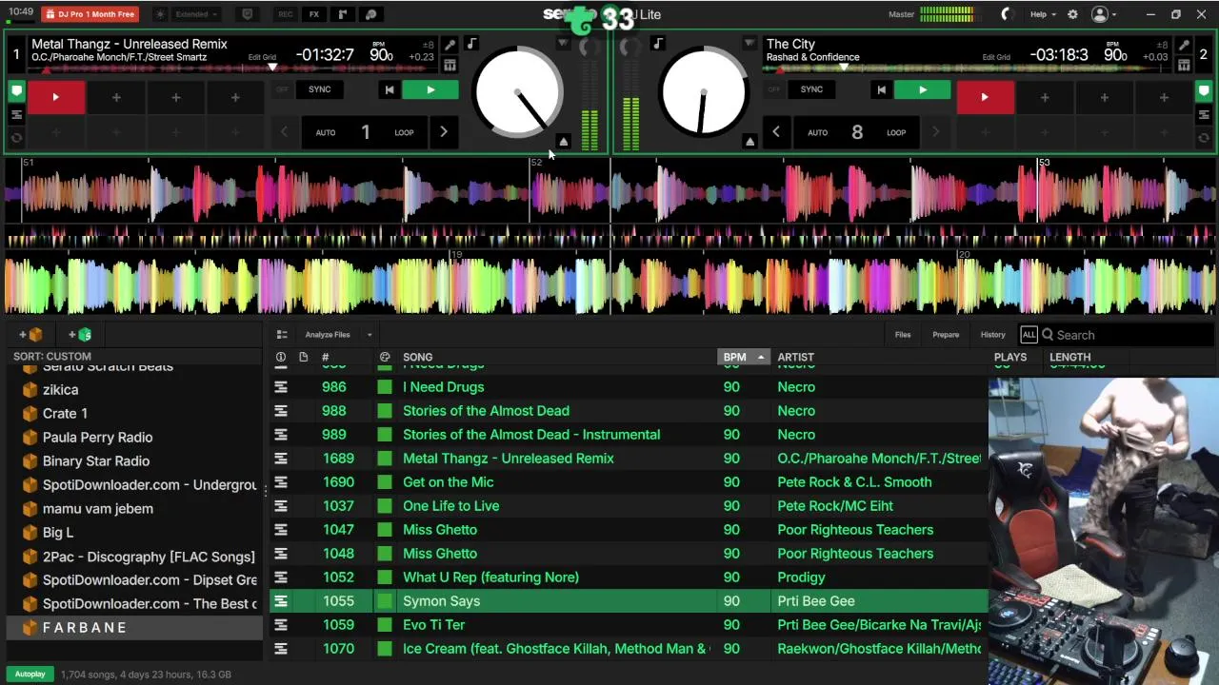Open the settings gear icon
This screenshot has width=1219, height=685.
(x=1072, y=14)
